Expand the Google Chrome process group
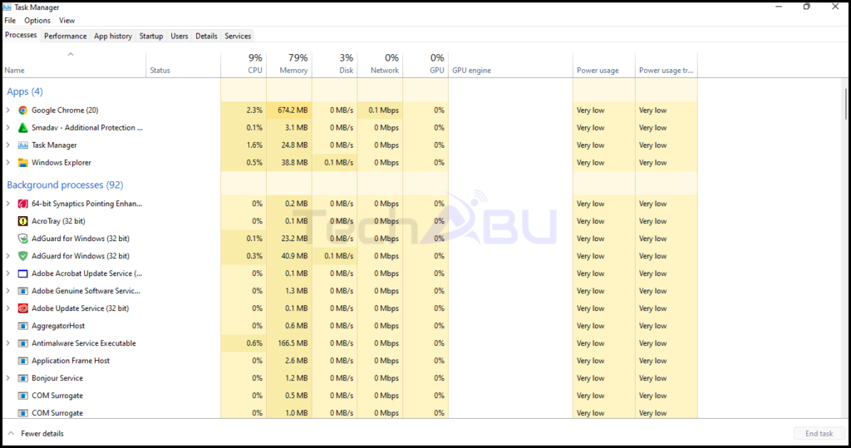This screenshot has height=448, width=851. (8, 111)
